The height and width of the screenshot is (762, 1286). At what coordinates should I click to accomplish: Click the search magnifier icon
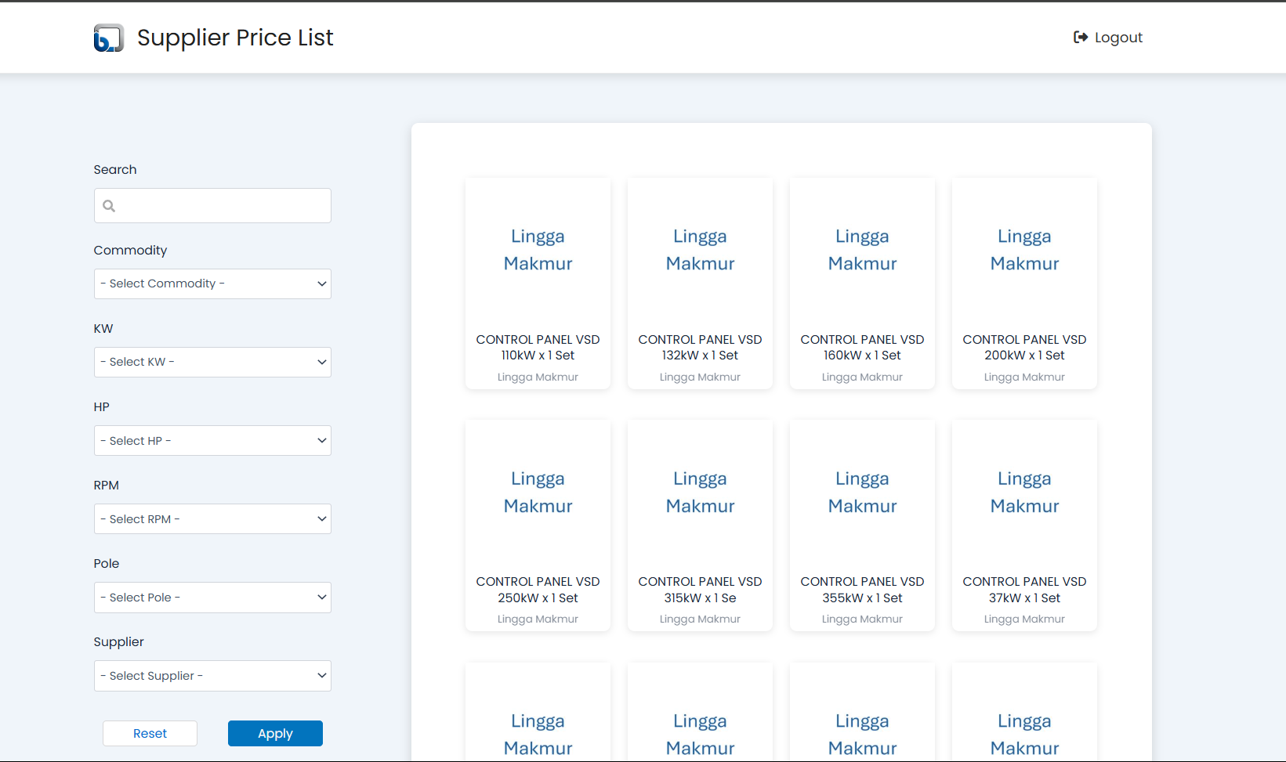point(110,206)
